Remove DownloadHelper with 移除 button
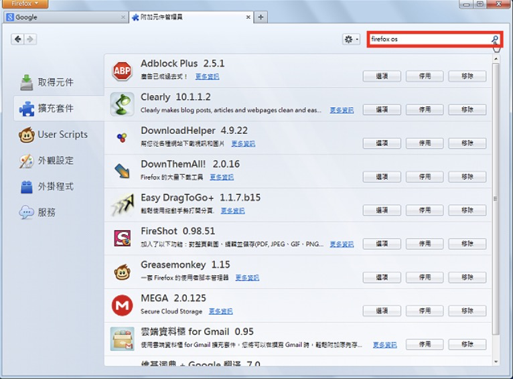 (467, 143)
